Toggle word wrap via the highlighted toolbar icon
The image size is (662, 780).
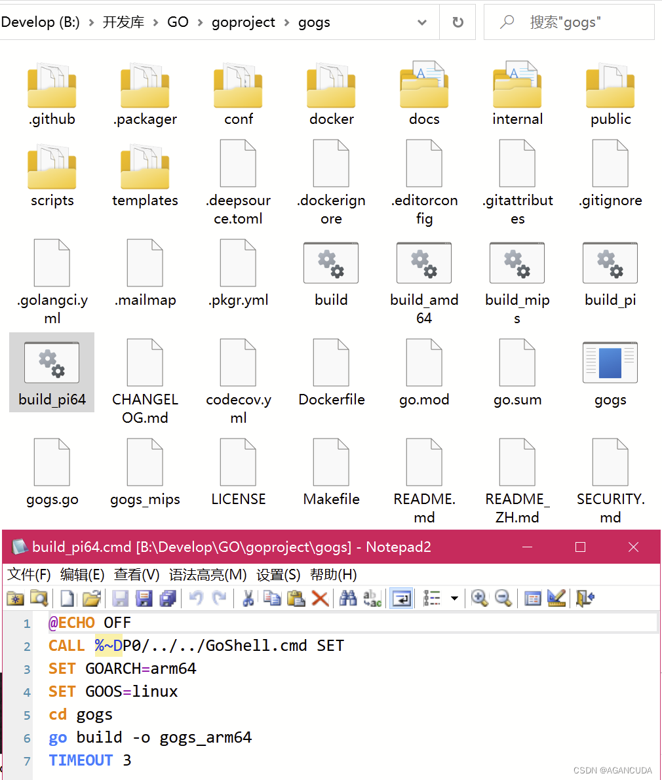coord(400,598)
